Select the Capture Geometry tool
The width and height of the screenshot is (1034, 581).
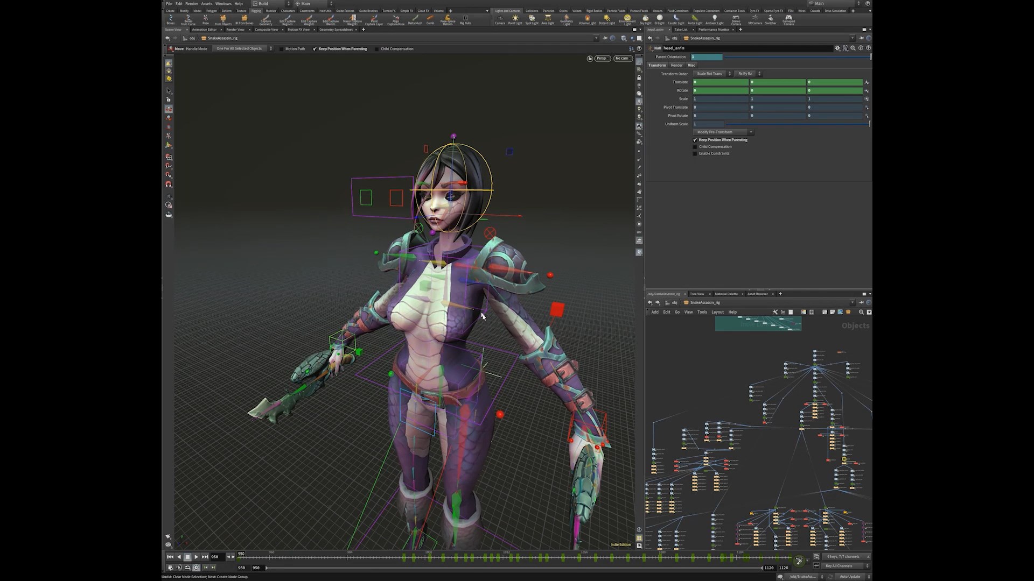pyautogui.click(x=266, y=20)
